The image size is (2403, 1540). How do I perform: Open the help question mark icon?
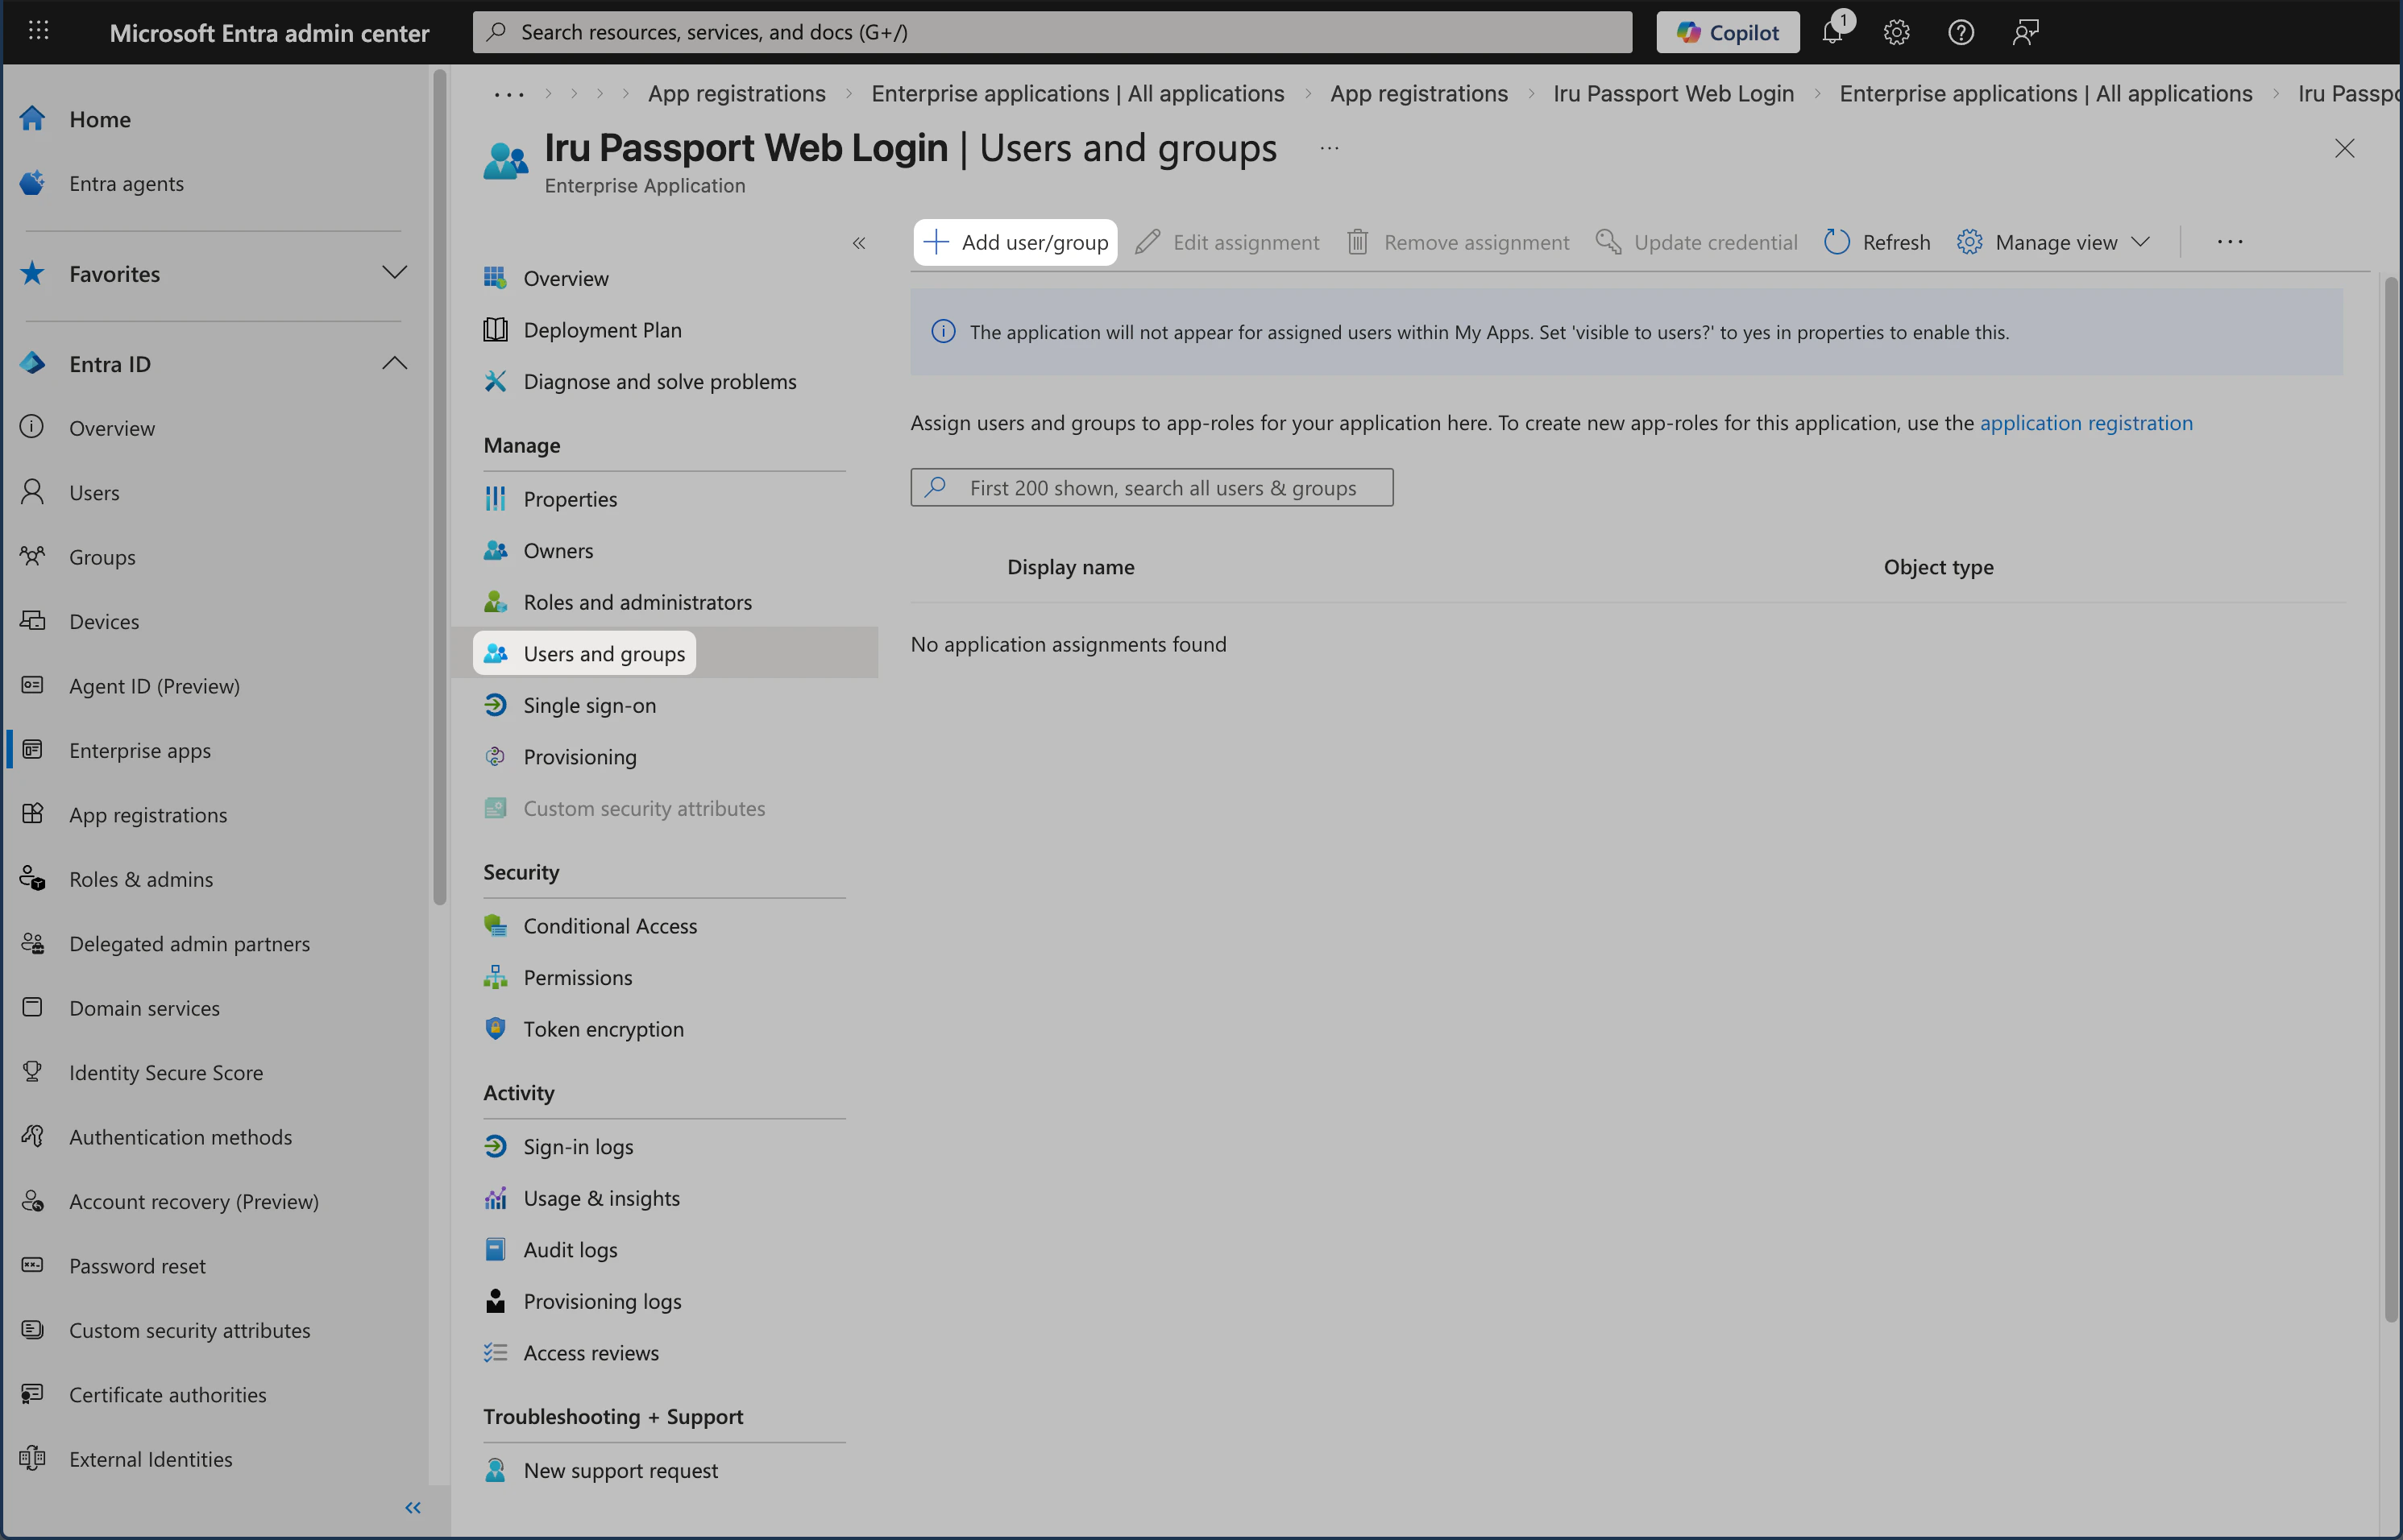point(1961,31)
